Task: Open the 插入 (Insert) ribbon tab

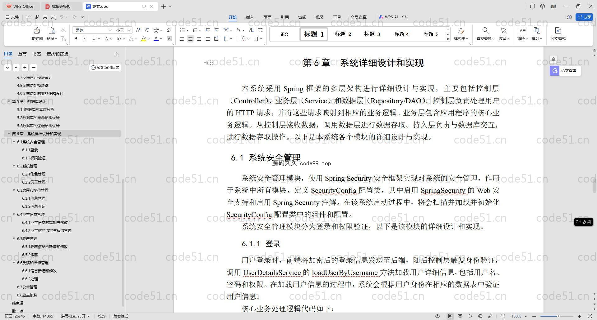Action: [x=250, y=17]
